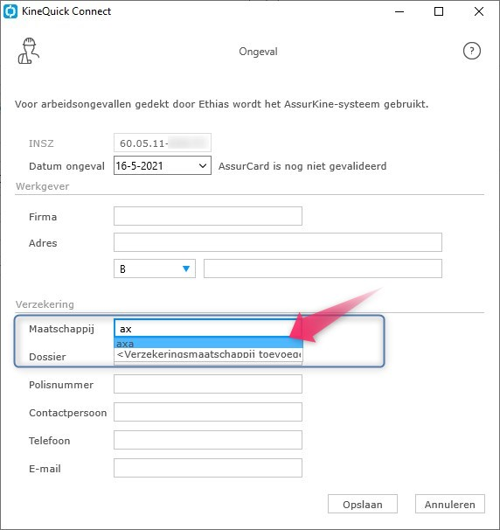Image resolution: width=500 pixels, height=530 pixels.
Task: Click the Contactpersoon input field
Action: point(208,412)
